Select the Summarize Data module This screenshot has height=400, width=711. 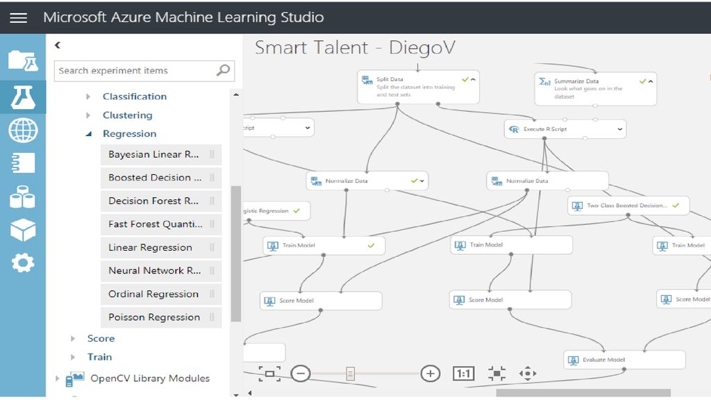pyautogui.click(x=595, y=89)
